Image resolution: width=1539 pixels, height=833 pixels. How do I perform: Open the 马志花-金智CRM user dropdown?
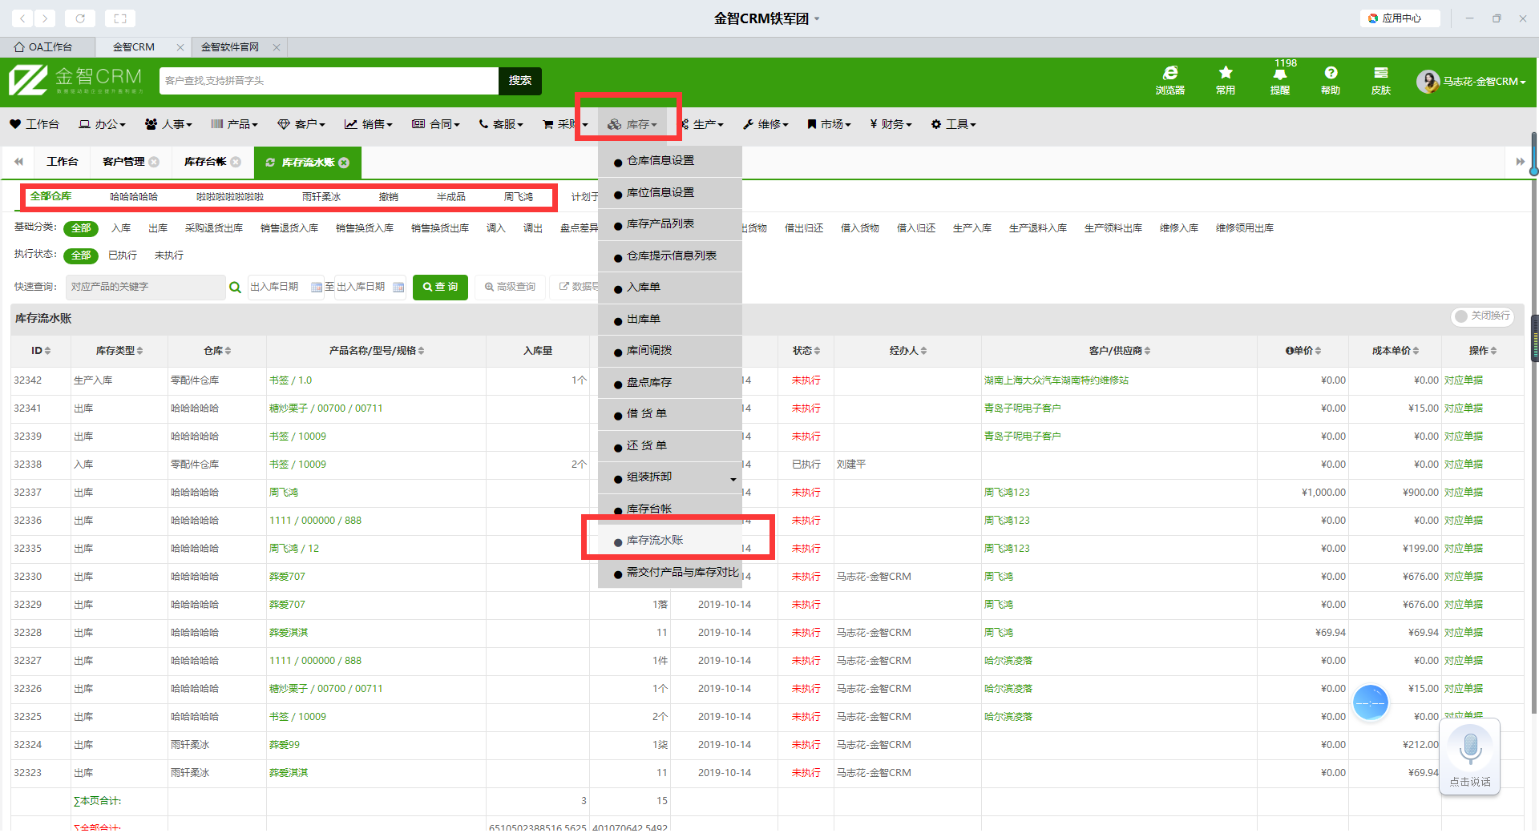pos(1484,82)
